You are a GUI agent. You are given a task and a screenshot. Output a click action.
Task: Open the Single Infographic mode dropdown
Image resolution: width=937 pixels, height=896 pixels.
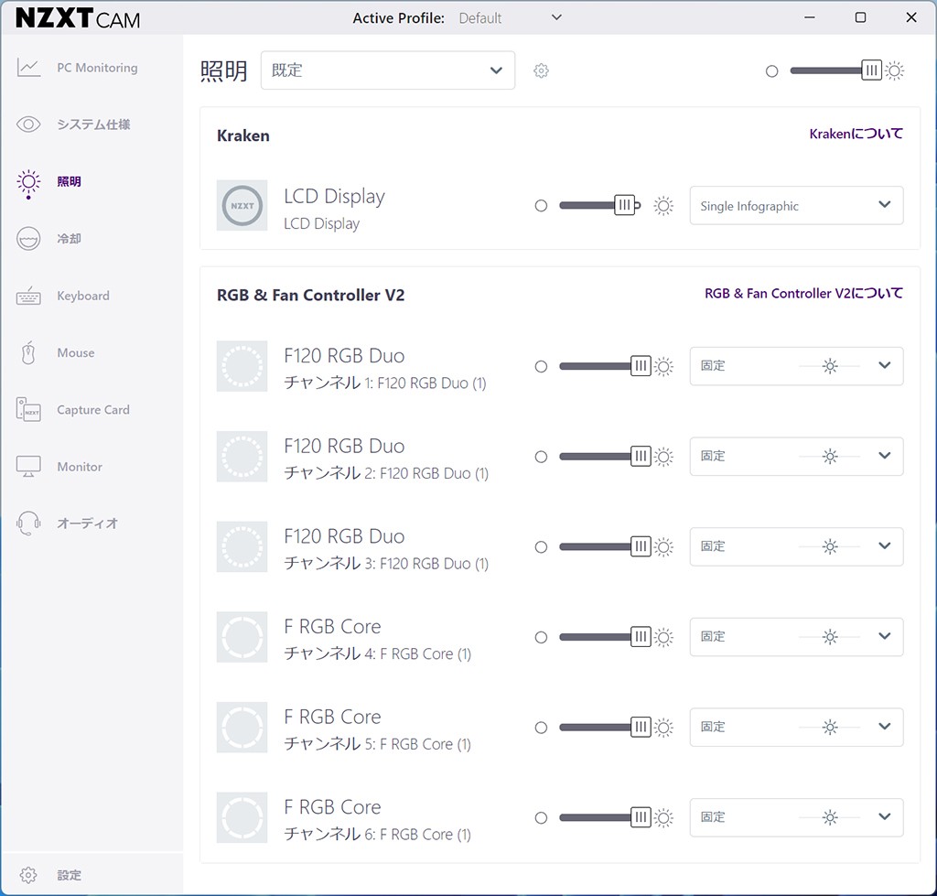point(795,206)
